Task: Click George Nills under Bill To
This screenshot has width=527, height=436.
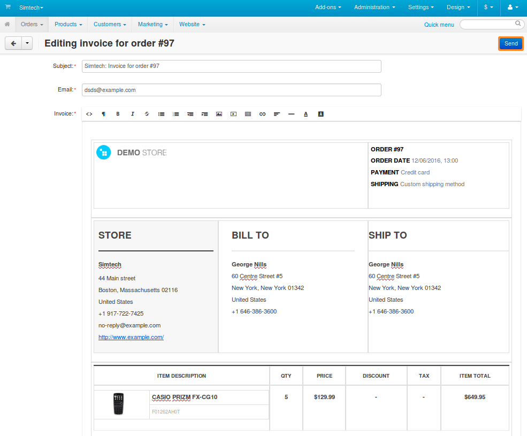Action: [249, 265]
